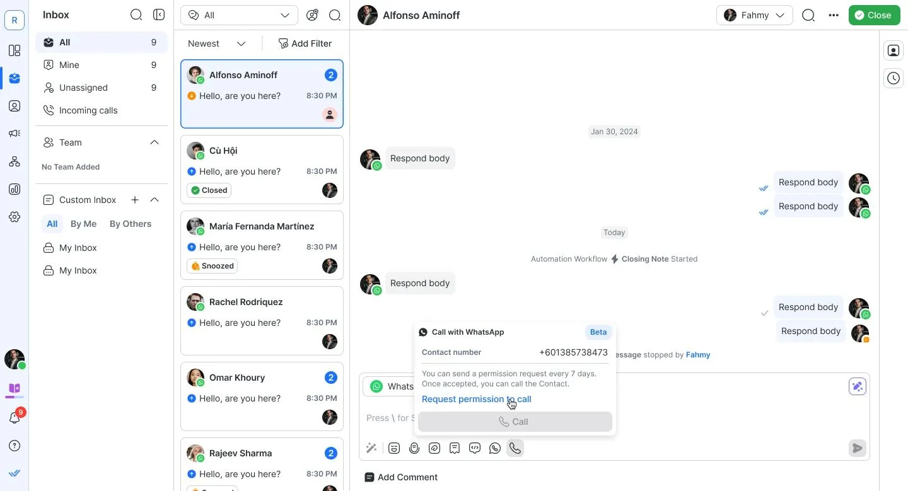Open contact details panel icon
This screenshot has height=491, width=908.
[893, 51]
